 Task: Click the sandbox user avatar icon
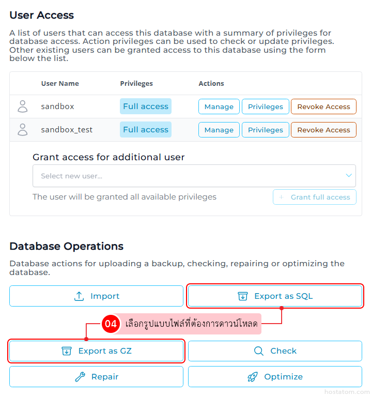click(23, 106)
